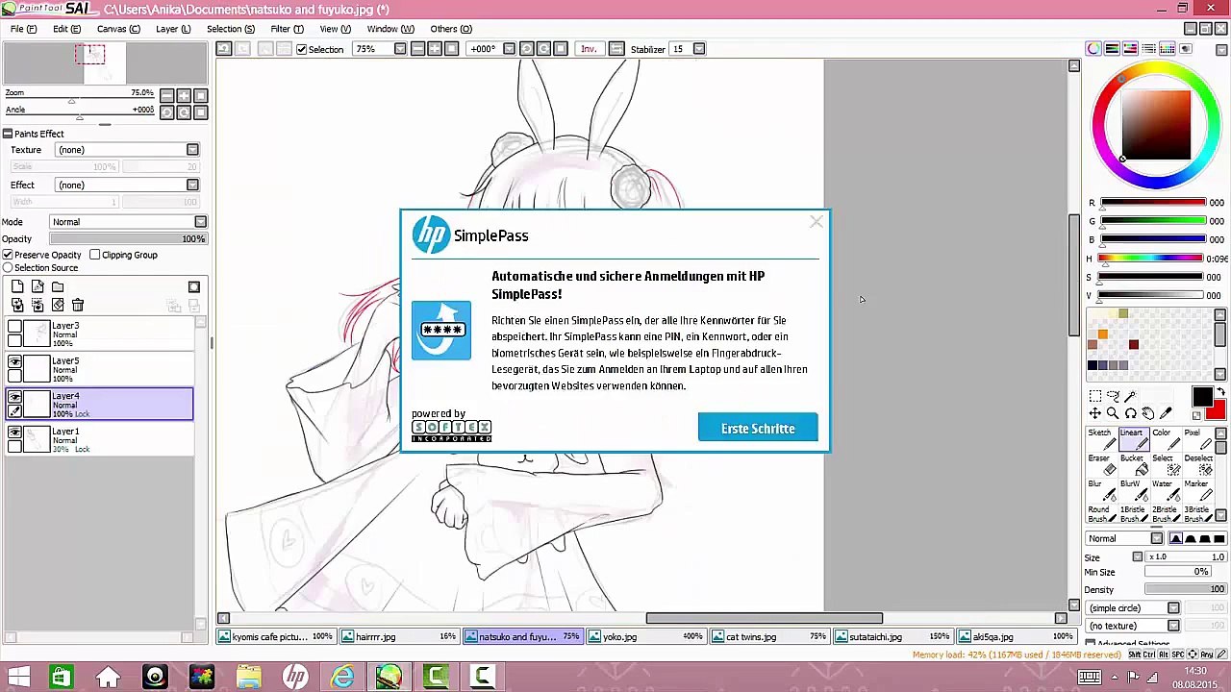Activate the hand pan tool
The width and height of the screenshot is (1231, 692).
pyautogui.click(x=1148, y=413)
